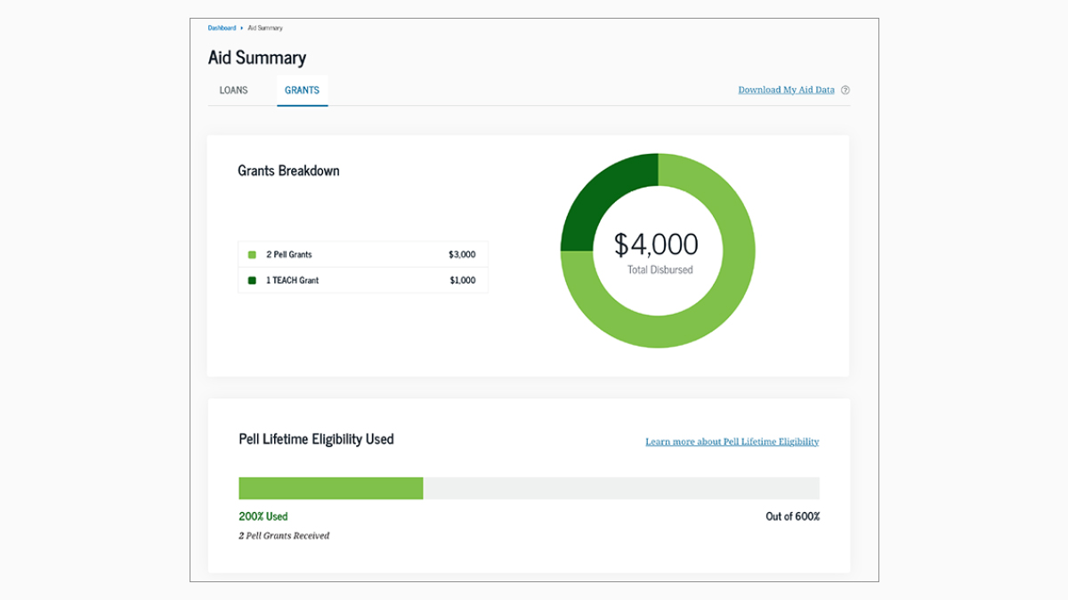
Task: Click the light green Pell Grants legend square
Action: tap(252, 254)
